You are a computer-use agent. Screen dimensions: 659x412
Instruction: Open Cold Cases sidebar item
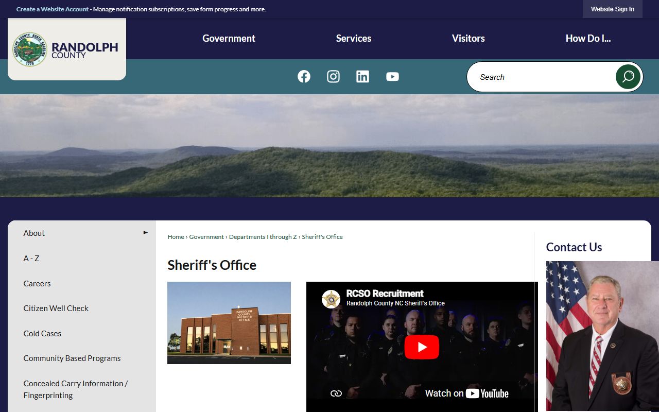(x=42, y=333)
